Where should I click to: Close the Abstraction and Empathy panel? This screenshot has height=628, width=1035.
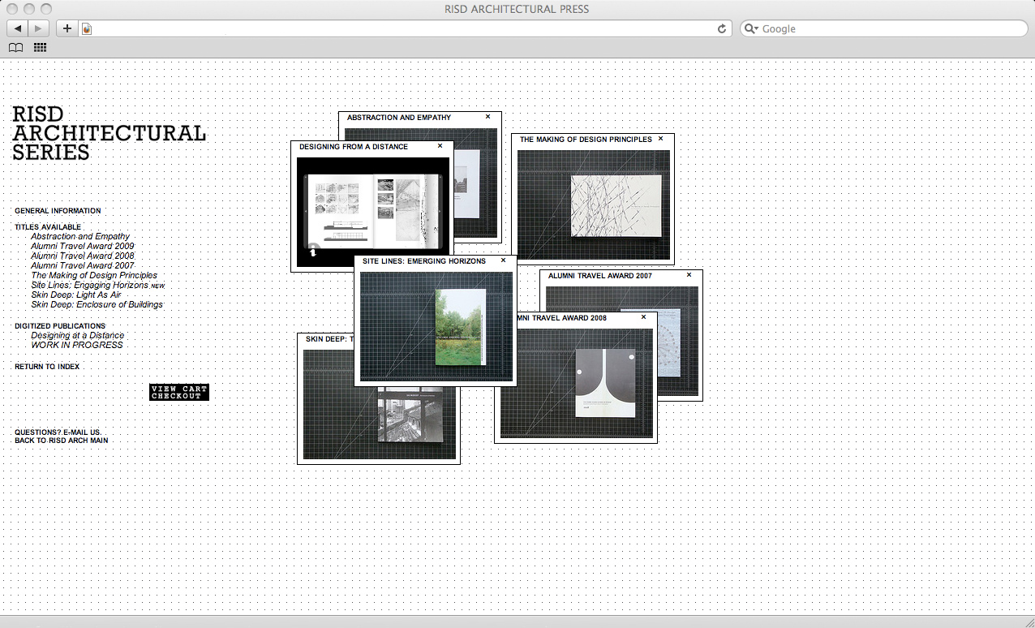[x=487, y=117]
